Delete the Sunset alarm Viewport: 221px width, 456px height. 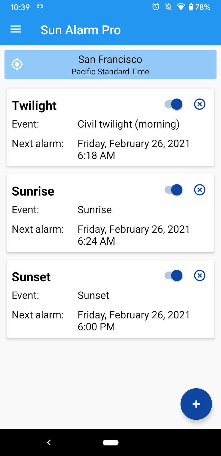pos(200,276)
